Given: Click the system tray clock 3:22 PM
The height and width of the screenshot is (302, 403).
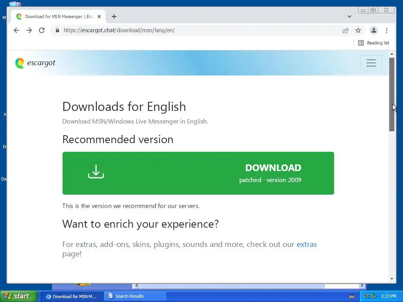Looking at the screenshot, I should 388,296.
